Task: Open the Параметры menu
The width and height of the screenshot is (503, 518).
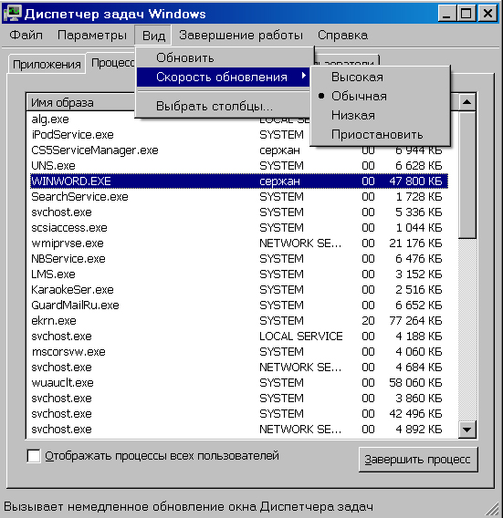Action: (92, 35)
